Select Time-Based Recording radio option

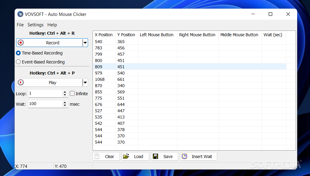(39, 53)
